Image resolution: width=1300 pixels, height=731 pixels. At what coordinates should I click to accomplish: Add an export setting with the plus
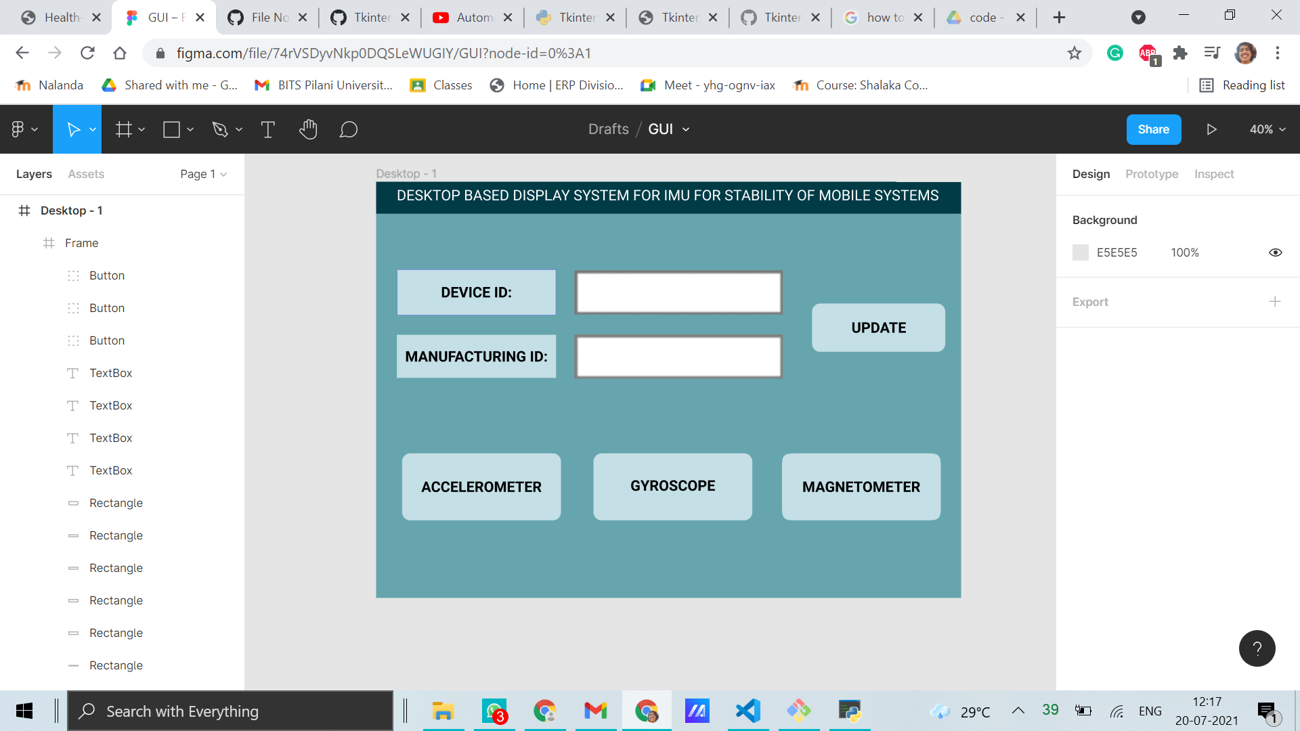tap(1276, 302)
